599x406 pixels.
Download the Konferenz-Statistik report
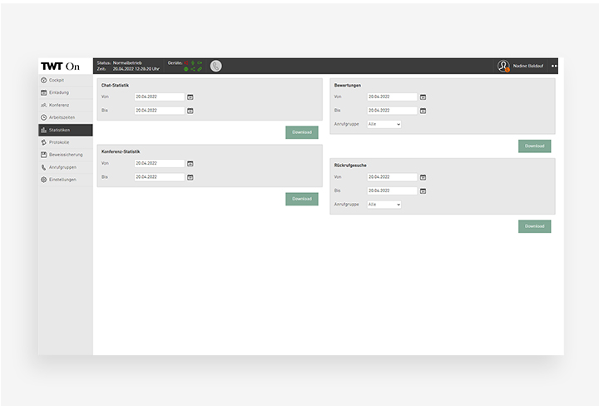[x=302, y=199]
